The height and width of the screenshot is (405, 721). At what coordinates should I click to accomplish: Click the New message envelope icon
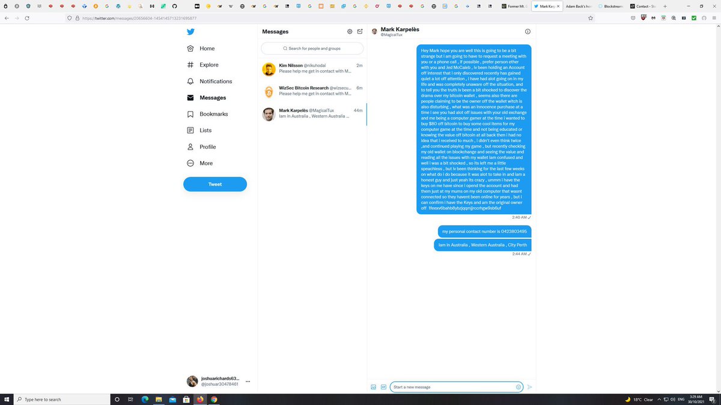coord(360,32)
